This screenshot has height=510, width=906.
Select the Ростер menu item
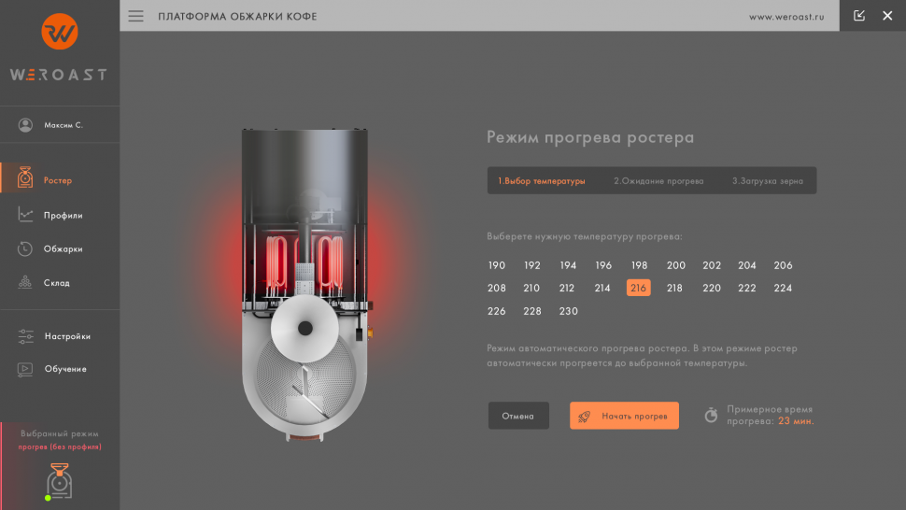pyautogui.click(x=60, y=180)
